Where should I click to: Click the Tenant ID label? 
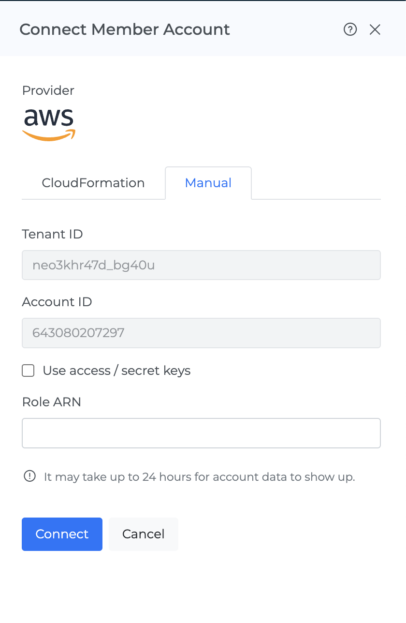[52, 234]
